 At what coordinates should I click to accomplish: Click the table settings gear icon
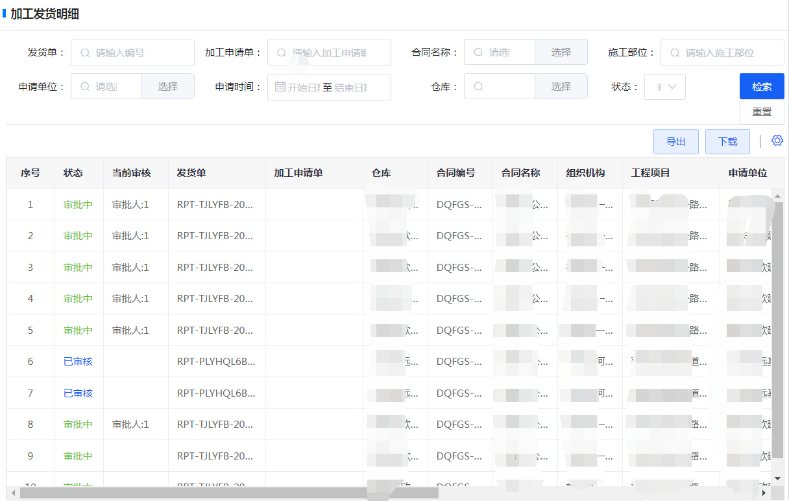[777, 141]
